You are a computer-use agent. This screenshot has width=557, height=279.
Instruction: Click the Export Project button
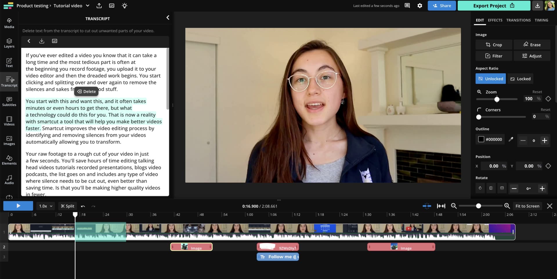[x=494, y=5]
